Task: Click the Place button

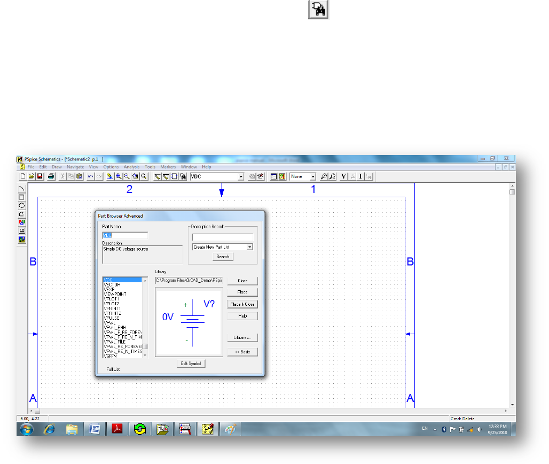Action: [242, 292]
